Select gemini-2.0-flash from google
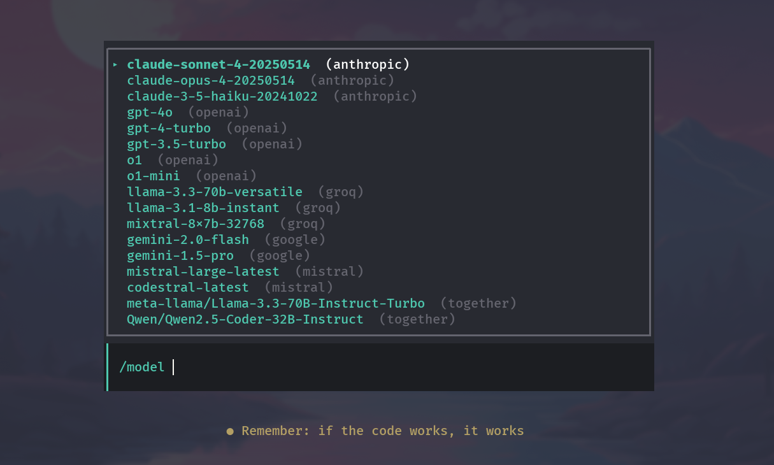Screen dimensions: 774x465 (x=188, y=240)
